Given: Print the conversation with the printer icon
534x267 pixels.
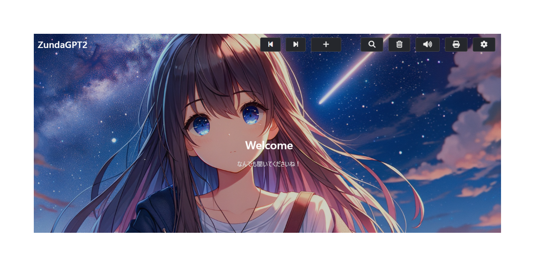Looking at the screenshot, I should coord(456,45).
